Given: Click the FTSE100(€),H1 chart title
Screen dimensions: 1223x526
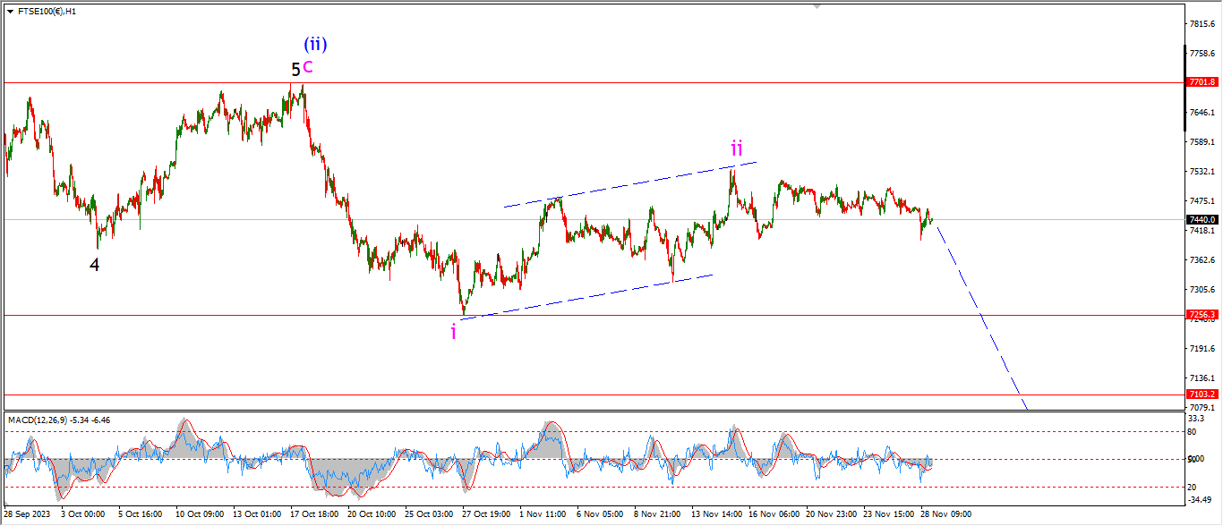Looking at the screenshot, I should 46,12.
